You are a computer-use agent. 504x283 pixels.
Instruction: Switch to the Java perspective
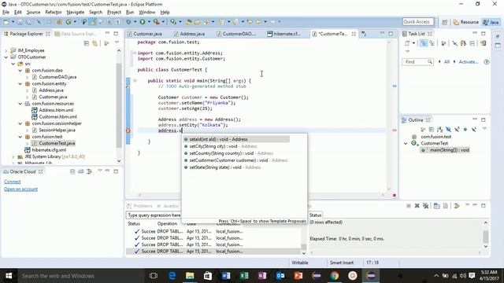tap(491, 22)
